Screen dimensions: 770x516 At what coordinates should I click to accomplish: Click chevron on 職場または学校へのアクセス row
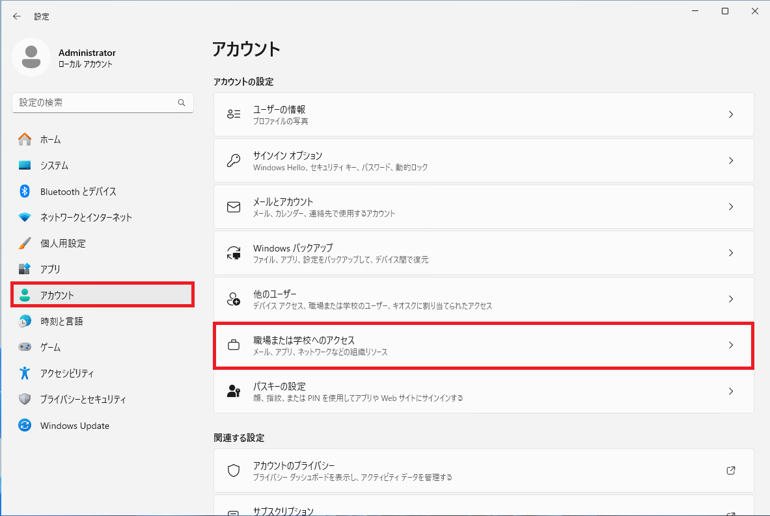coord(731,345)
